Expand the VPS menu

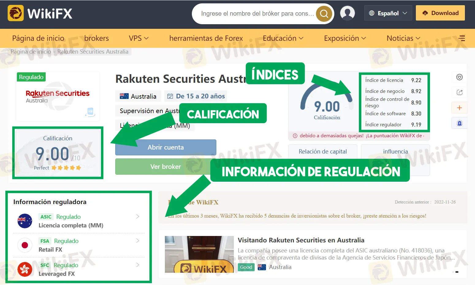[139, 38]
